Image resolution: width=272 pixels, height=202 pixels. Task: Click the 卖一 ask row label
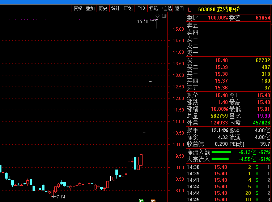pyautogui.click(x=192, y=53)
